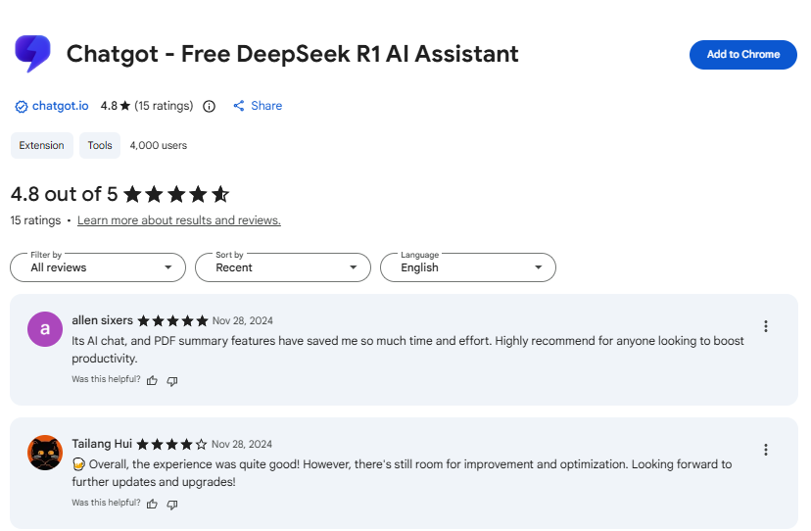Open the Language English dropdown
The height and width of the screenshot is (531, 811).
coord(468,266)
